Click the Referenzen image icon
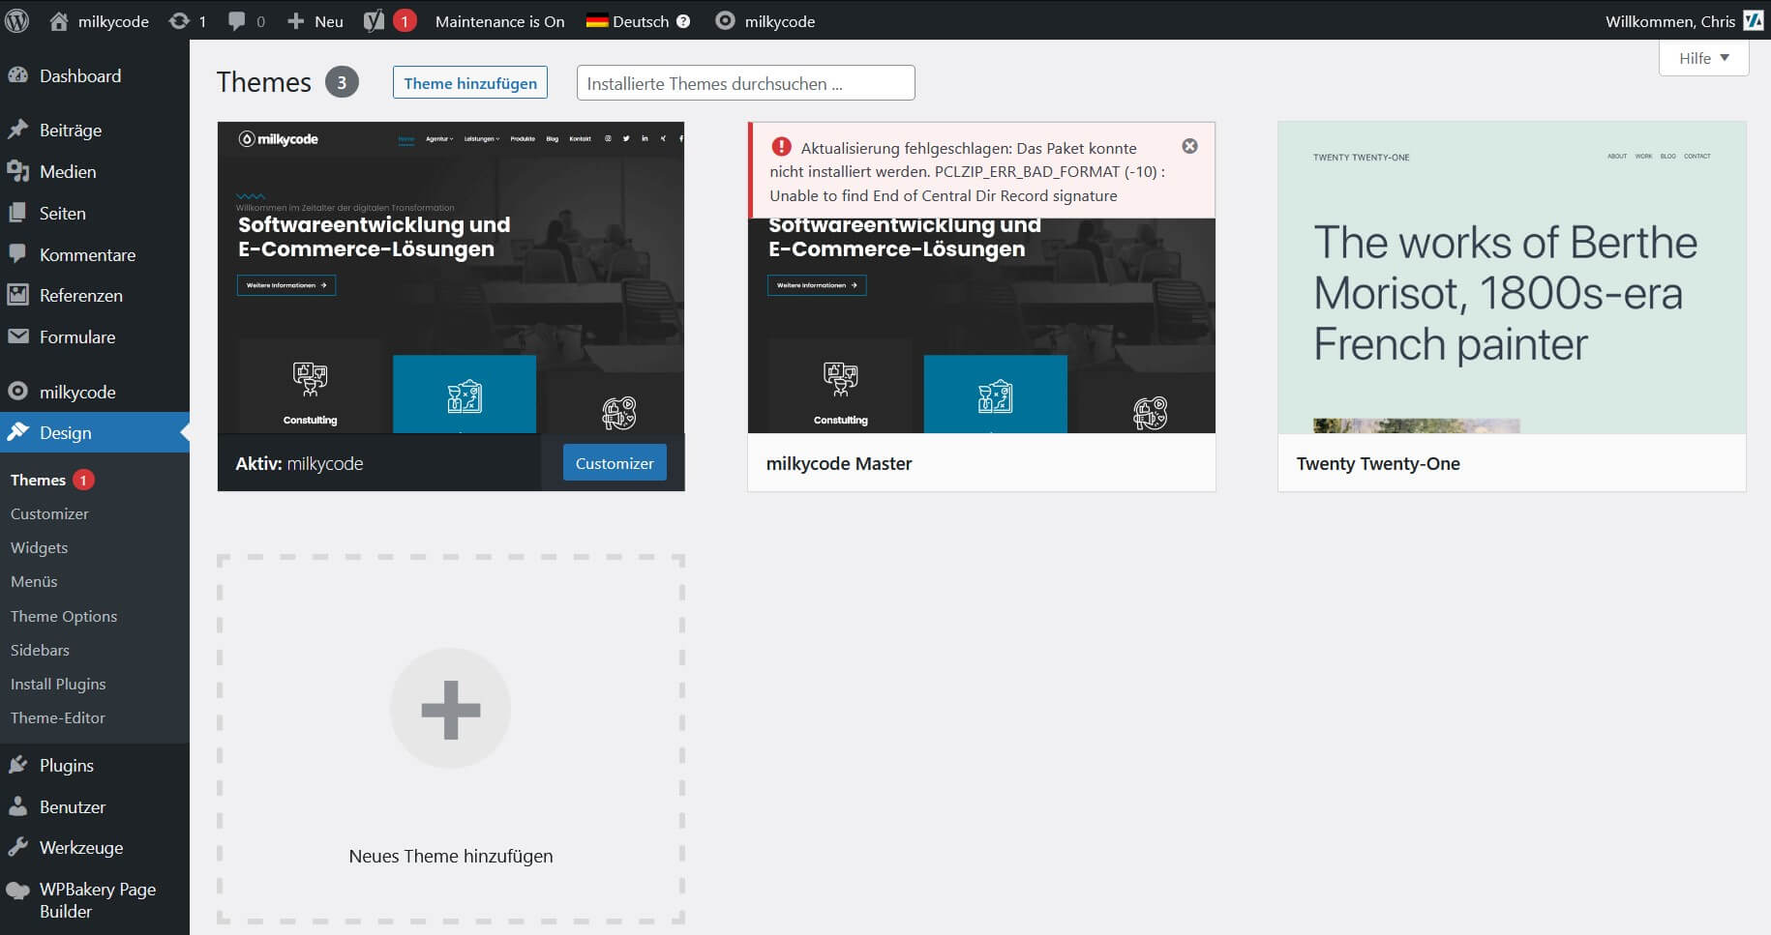1771x935 pixels. tap(17, 295)
